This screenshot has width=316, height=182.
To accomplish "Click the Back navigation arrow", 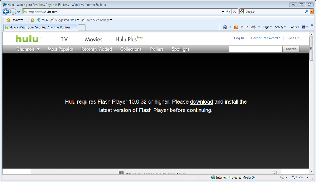I will pyautogui.click(x=6, y=12).
